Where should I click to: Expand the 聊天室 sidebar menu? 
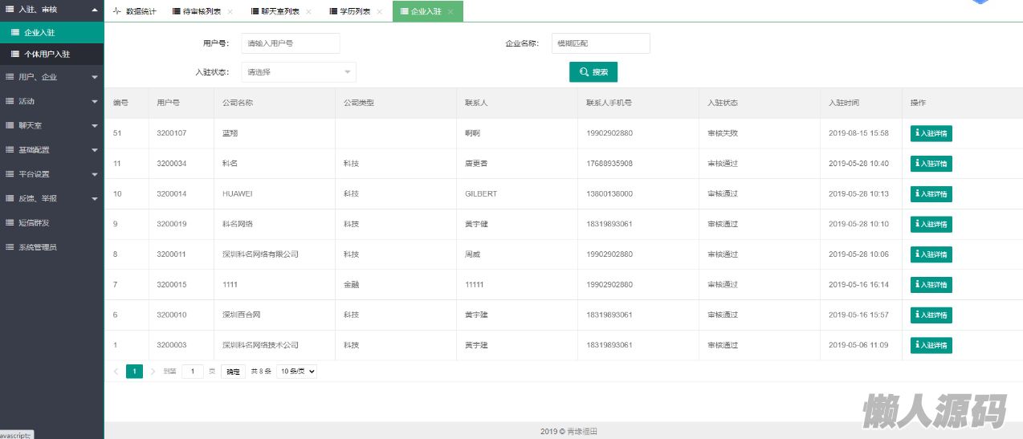(51, 126)
